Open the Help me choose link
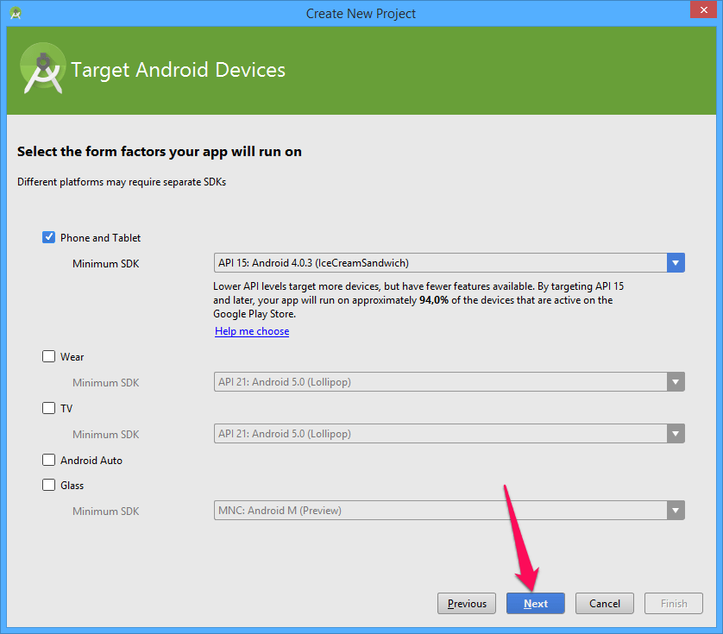The image size is (723, 634). pos(252,331)
